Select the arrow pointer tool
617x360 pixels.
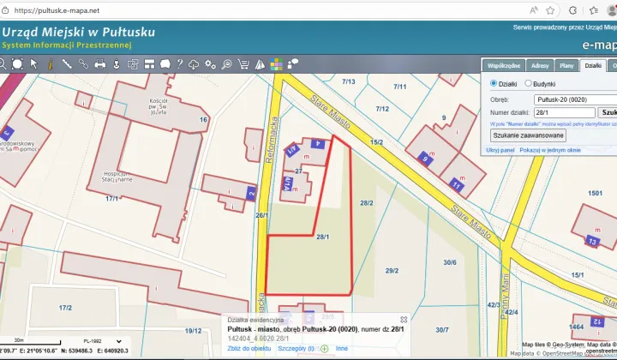pyautogui.click(x=34, y=63)
